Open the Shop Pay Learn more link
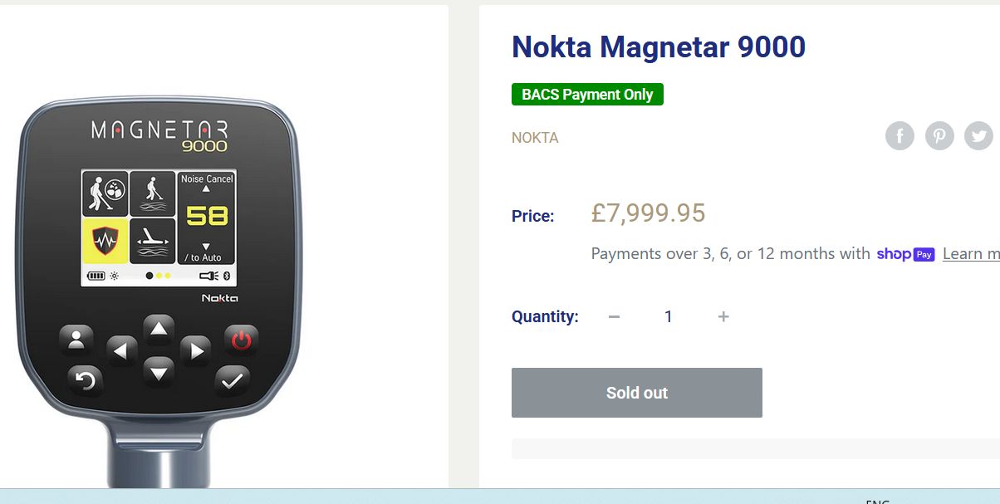This screenshot has width=1000, height=504. 971,254
